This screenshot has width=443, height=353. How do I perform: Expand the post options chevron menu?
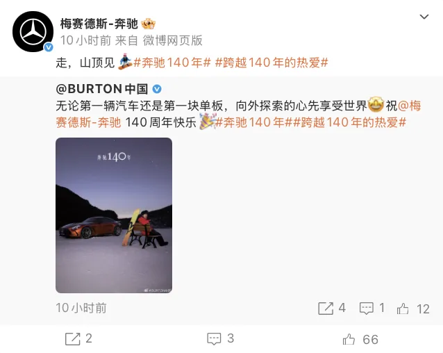424,17
